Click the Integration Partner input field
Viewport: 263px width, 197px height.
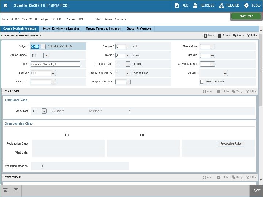click(121, 82)
